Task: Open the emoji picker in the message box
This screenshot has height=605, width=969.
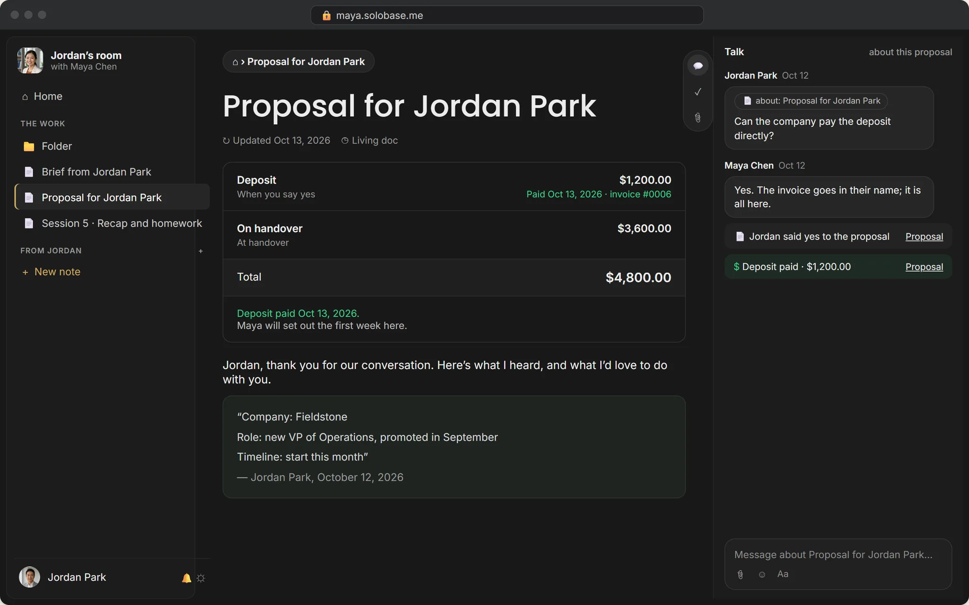Action: [762, 574]
